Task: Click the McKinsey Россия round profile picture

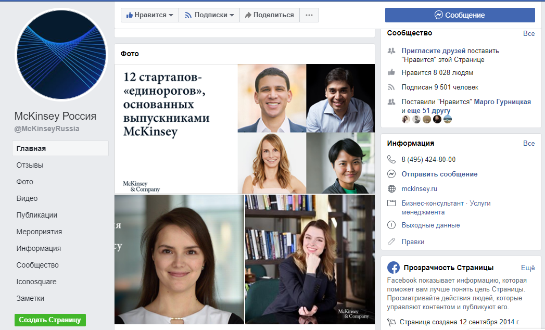Action: (x=61, y=55)
